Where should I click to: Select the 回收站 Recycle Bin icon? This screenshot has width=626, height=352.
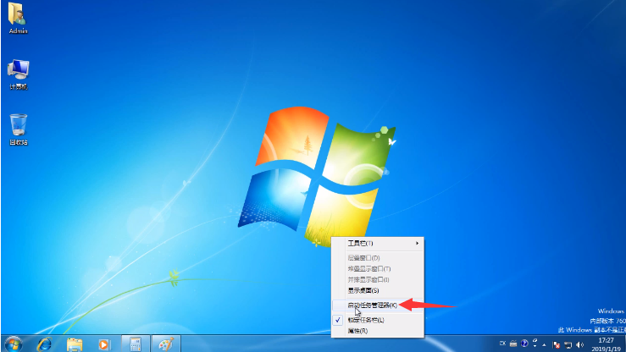(x=18, y=129)
